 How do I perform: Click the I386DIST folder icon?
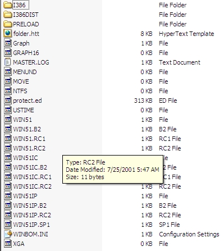pyautogui.click(x=8, y=15)
